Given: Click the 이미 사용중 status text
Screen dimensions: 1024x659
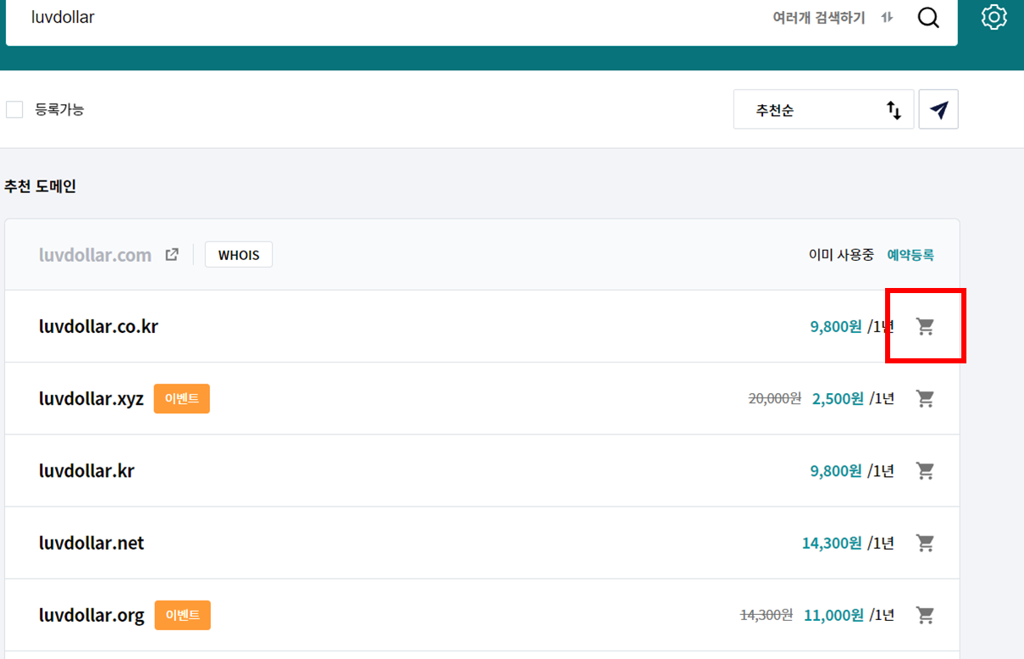Looking at the screenshot, I should [841, 254].
